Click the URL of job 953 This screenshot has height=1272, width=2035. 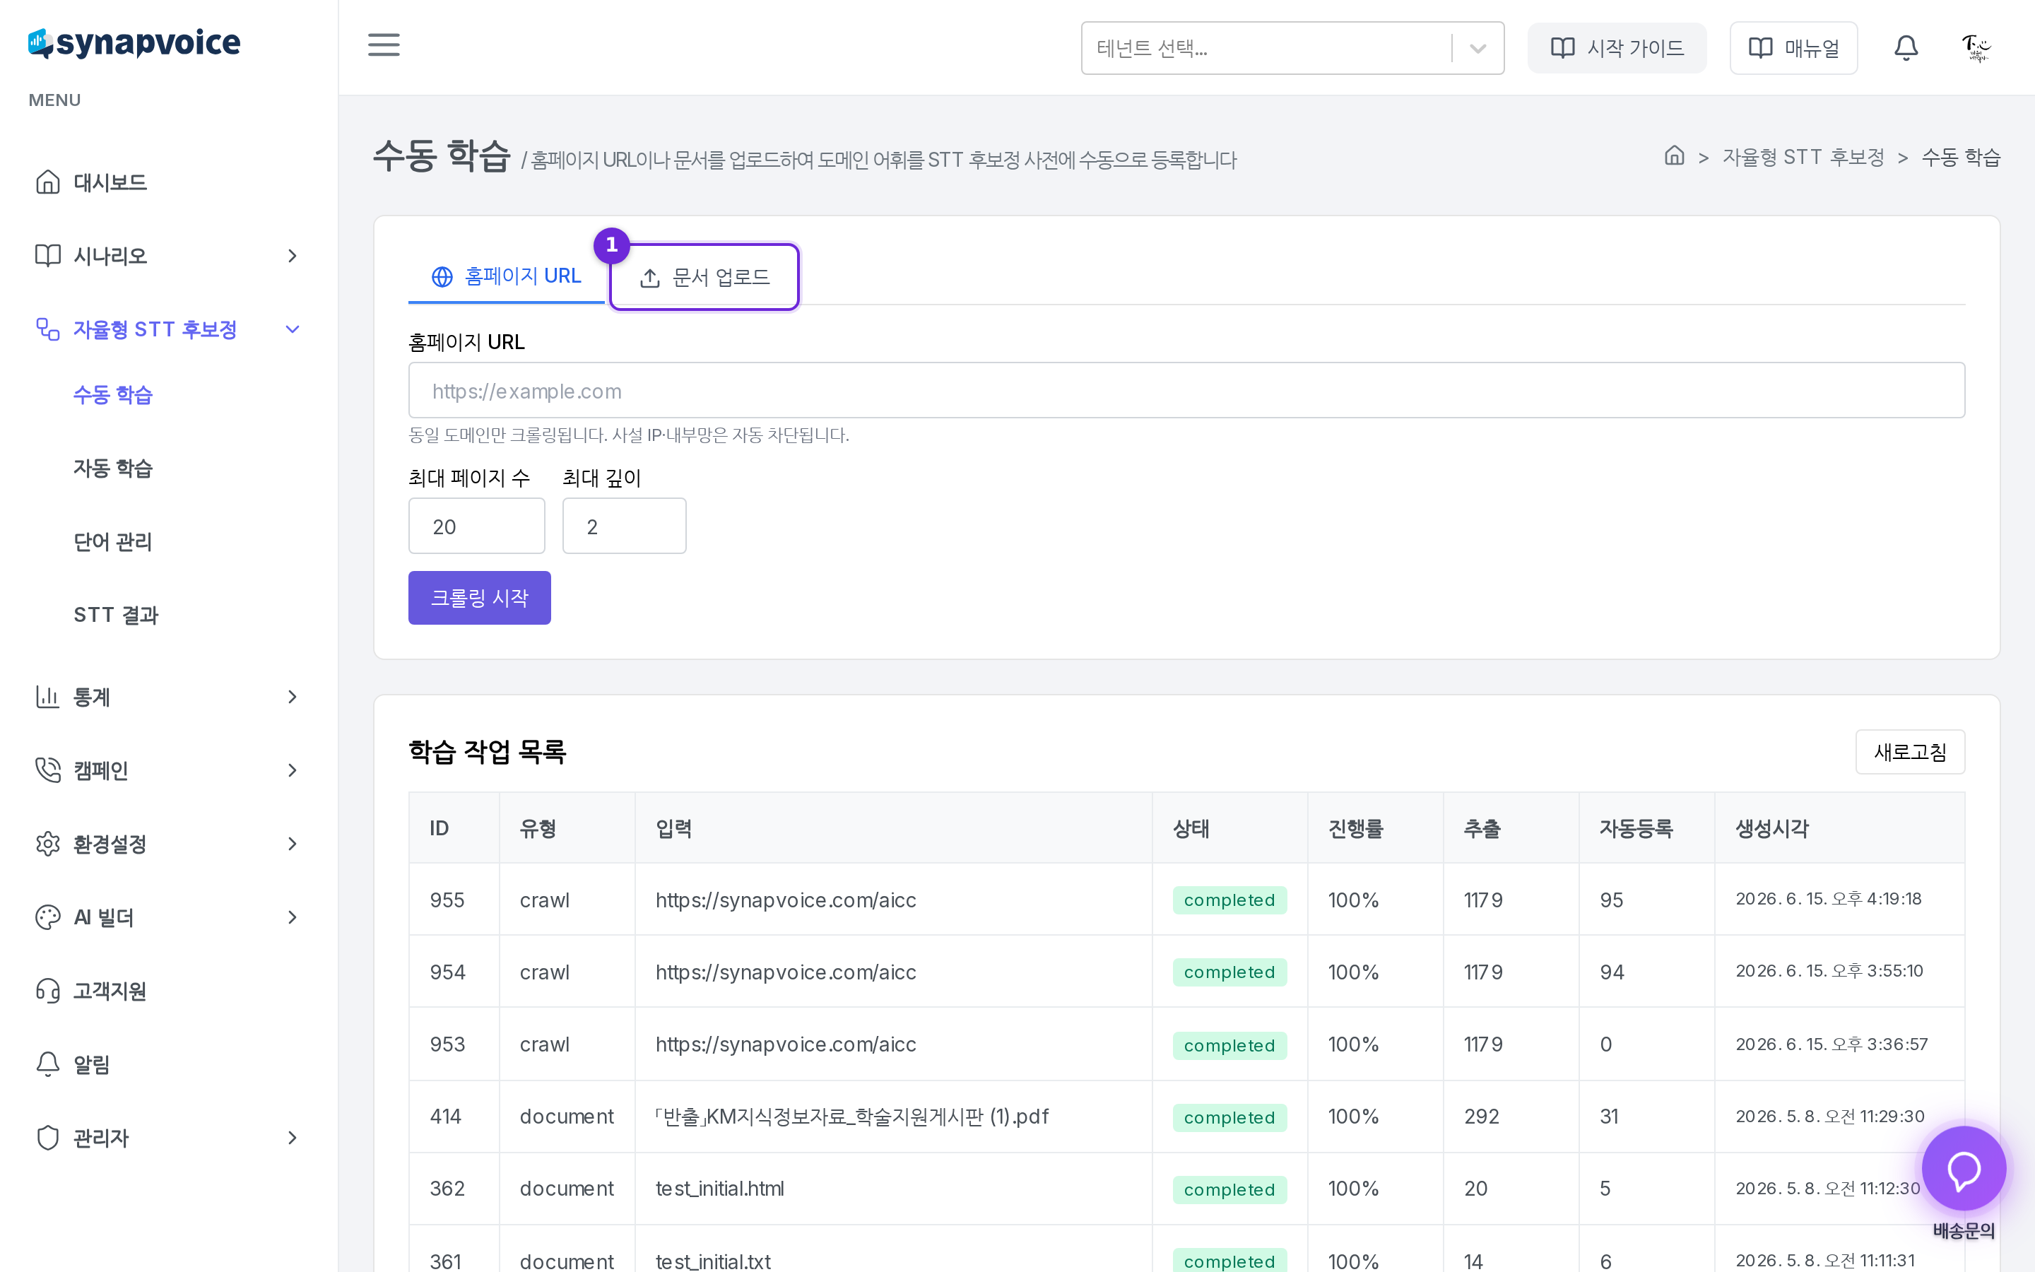pos(786,1044)
